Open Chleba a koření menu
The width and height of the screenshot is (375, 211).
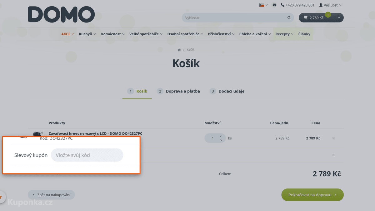(x=255, y=34)
